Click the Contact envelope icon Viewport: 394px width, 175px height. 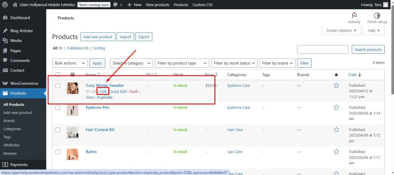click(5, 70)
